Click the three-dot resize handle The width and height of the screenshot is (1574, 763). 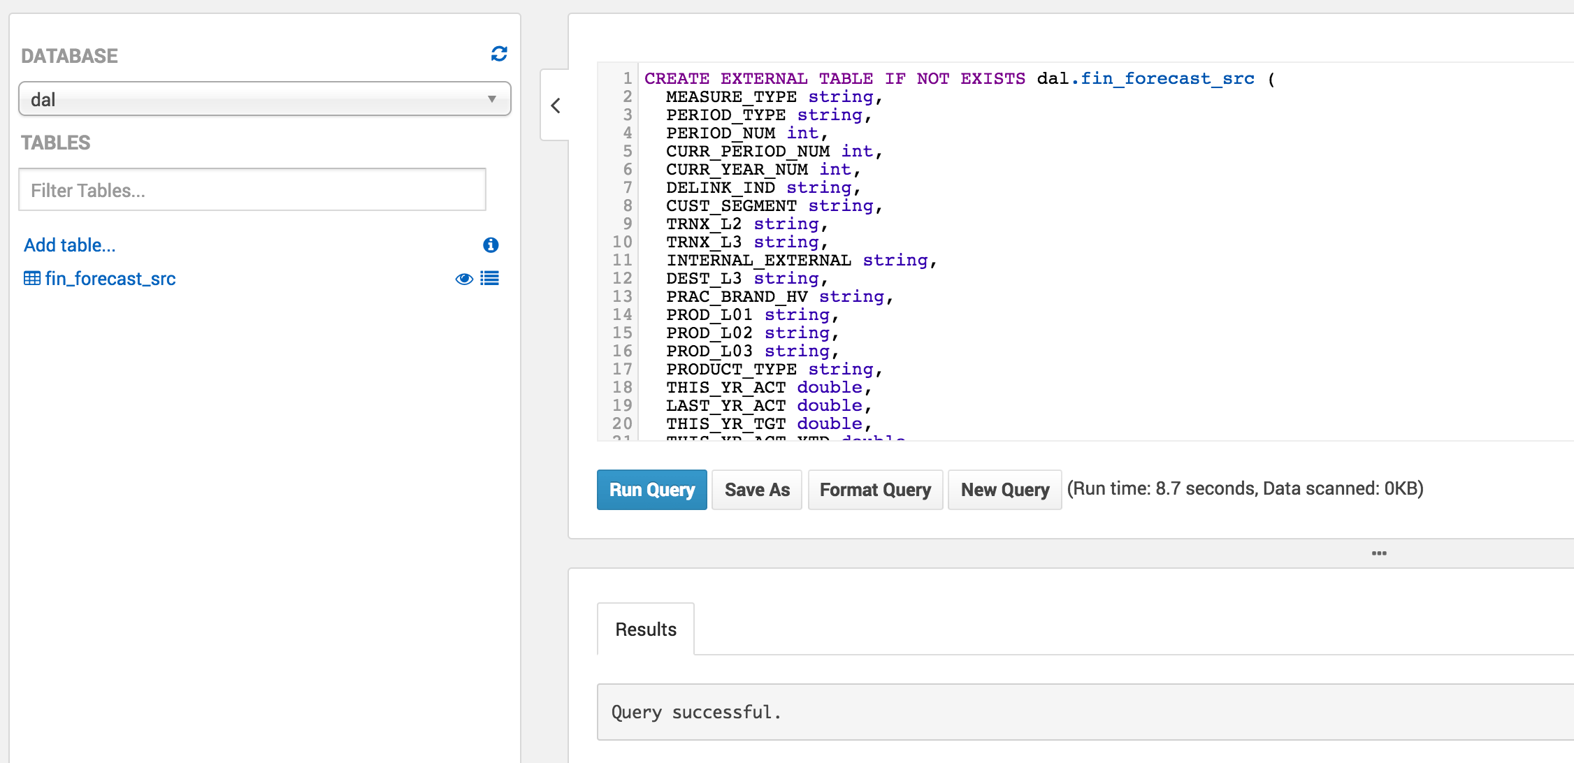click(1379, 553)
